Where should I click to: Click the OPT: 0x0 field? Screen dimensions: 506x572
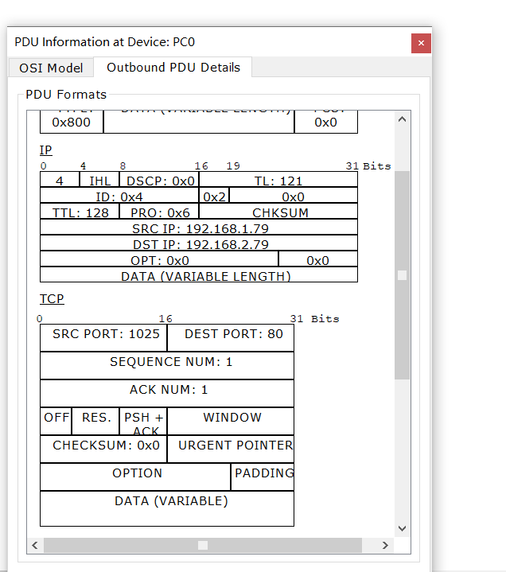(159, 259)
